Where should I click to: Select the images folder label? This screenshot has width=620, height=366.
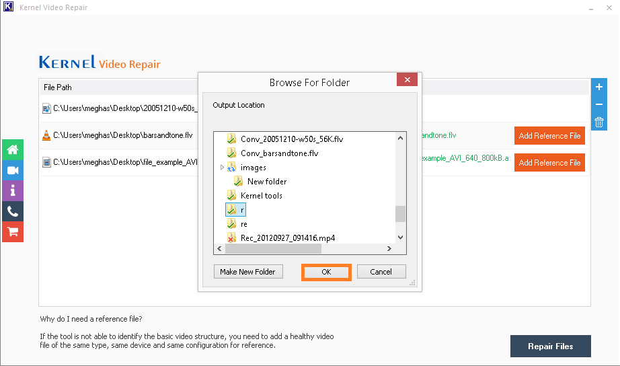click(x=253, y=168)
